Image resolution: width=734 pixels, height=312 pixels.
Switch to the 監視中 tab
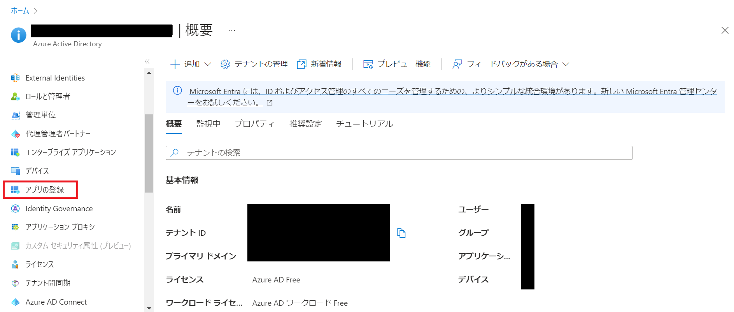click(x=208, y=124)
